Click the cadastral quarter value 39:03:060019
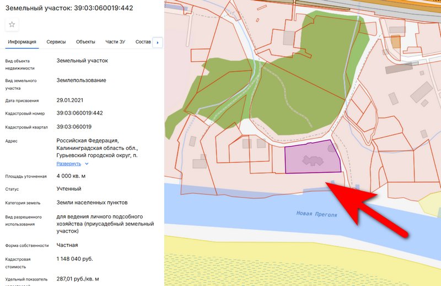 [x=74, y=127]
